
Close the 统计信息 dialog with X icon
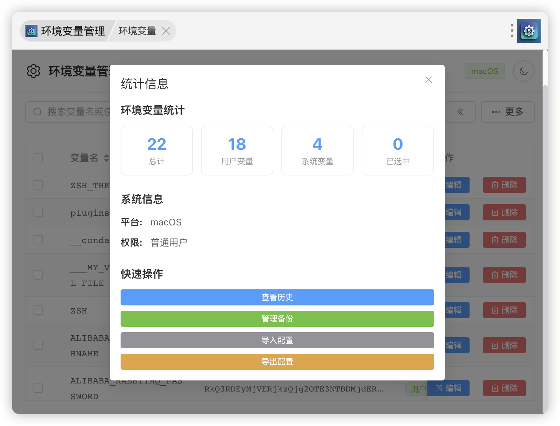[428, 80]
